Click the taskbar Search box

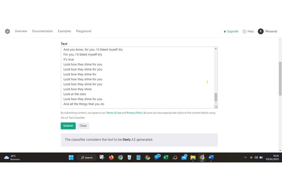[x=87, y=157]
